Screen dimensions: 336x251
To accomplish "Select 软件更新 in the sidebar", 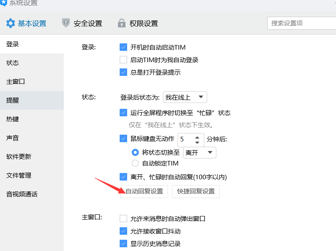I will point(32,156).
